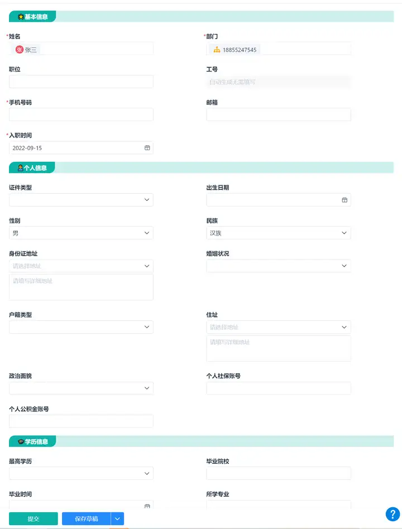
Task: Click the 部门 selection field
Action: pos(279,49)
